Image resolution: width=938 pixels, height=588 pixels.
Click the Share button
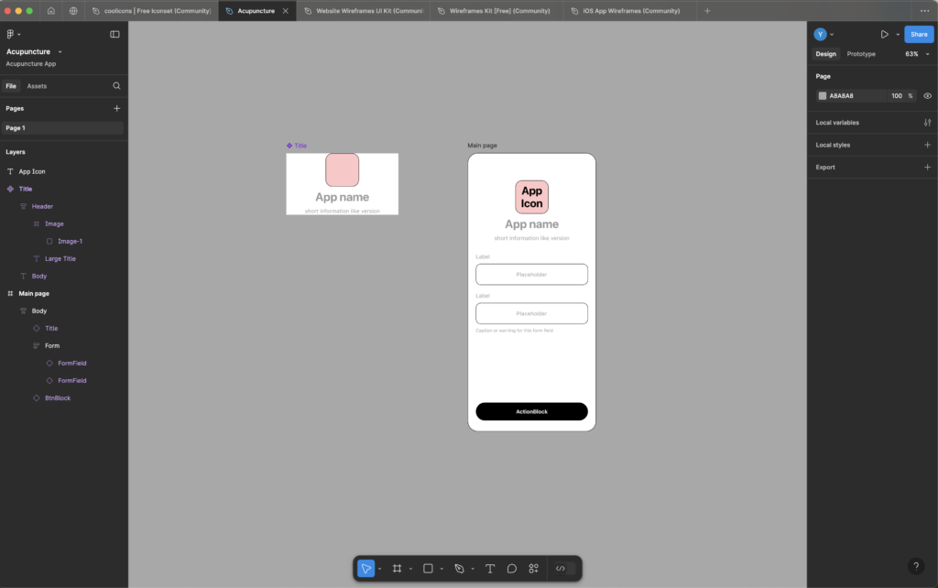(919, 34)
